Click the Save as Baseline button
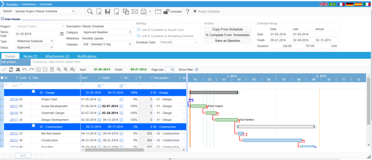This screenshot has height=160, width=372. [x=227, y=41]
